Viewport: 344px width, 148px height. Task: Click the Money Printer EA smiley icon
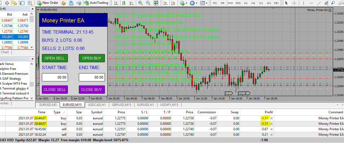pos(330,10)
